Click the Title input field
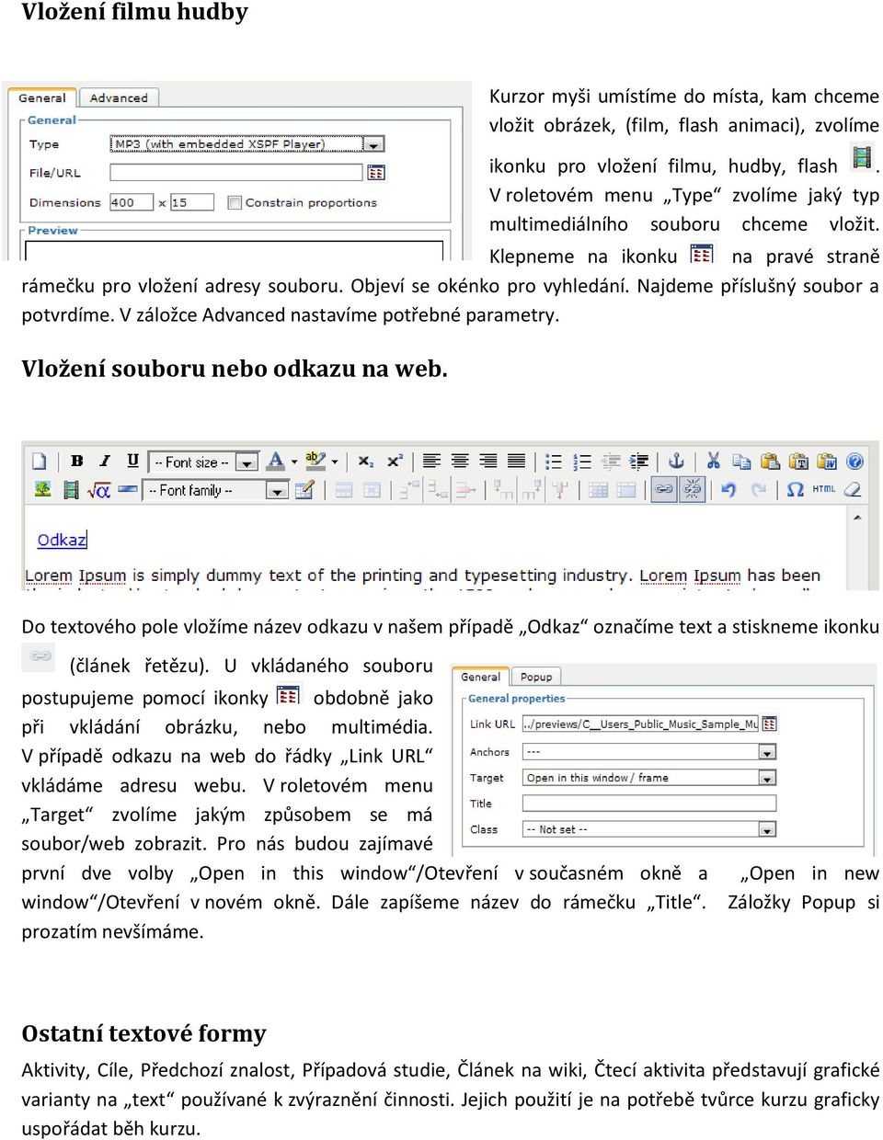 [x=648, y=803]
